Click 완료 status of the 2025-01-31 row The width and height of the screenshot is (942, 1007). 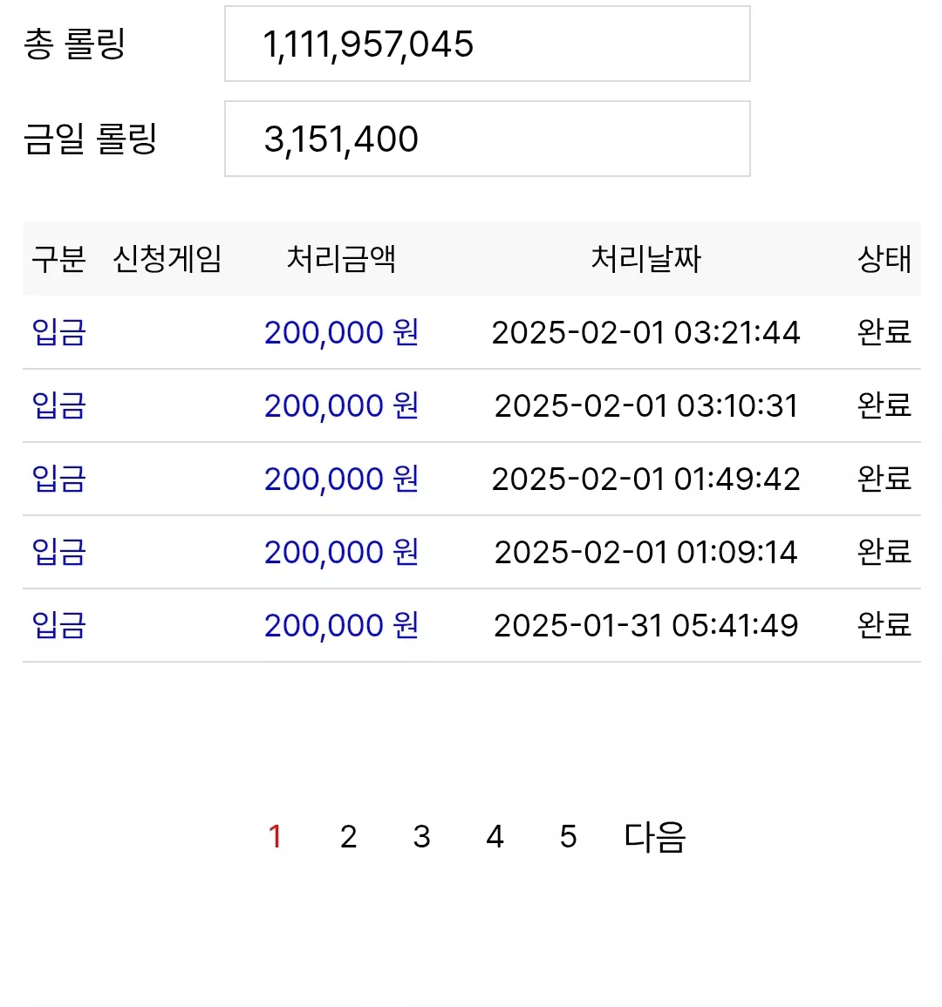[884, 625]
